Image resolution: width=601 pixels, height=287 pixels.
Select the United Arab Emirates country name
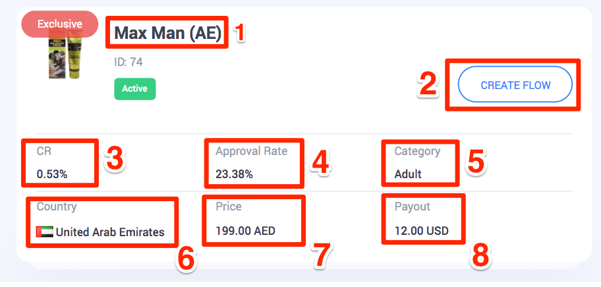(110, 232)
